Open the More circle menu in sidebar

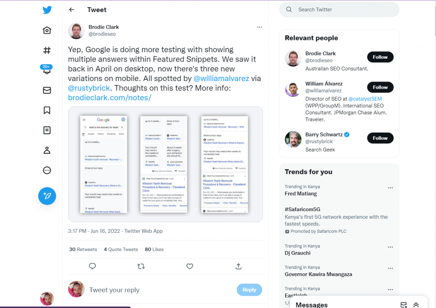(x=47, y=170)
